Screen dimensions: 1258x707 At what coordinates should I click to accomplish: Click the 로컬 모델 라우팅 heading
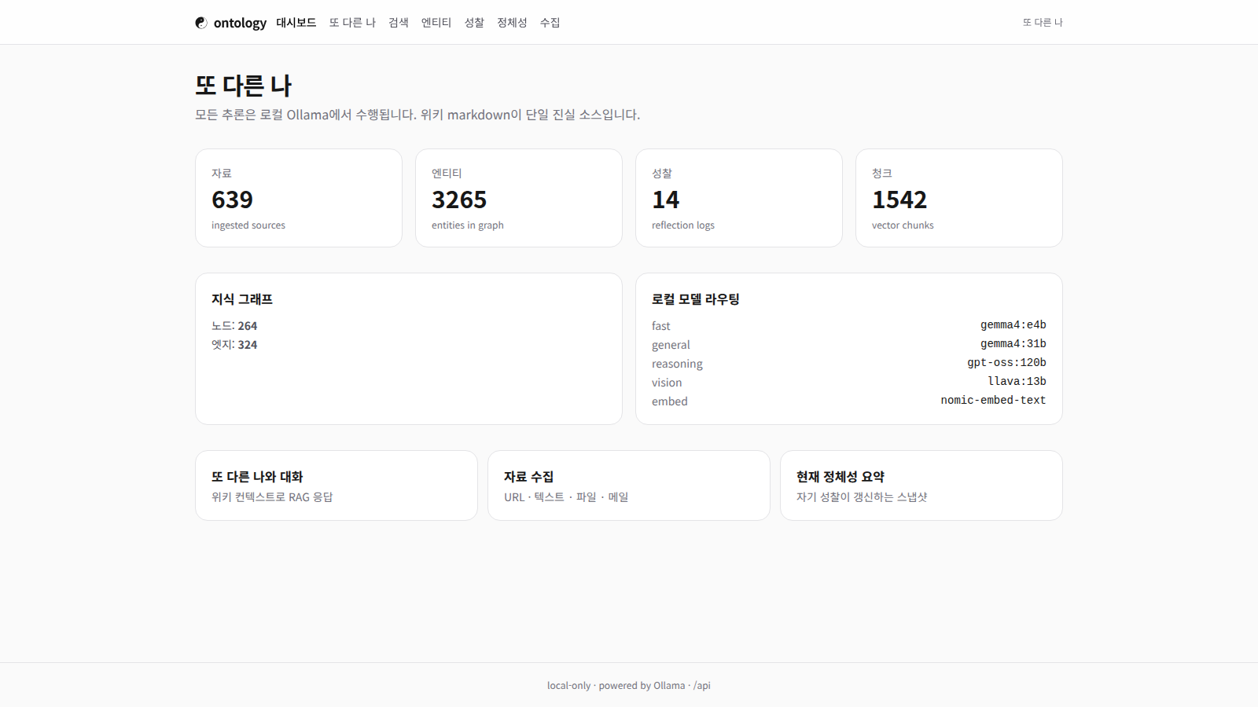(696, 299)
